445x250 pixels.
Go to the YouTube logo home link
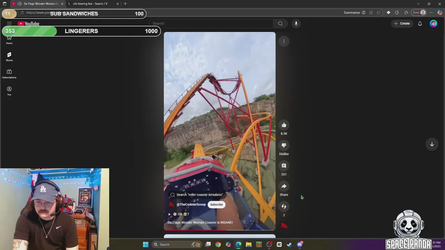pyautogui.click(x=29, y=24)
